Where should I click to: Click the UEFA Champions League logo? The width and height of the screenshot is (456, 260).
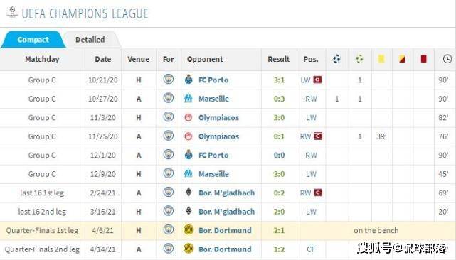(12, 12)
